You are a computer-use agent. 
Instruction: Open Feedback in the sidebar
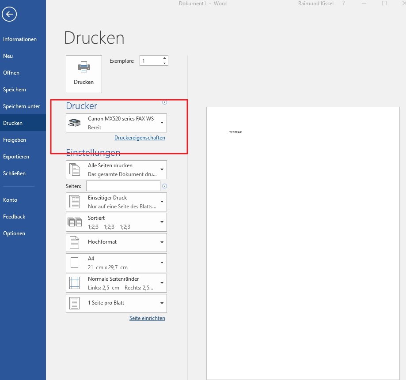(23, 217)
